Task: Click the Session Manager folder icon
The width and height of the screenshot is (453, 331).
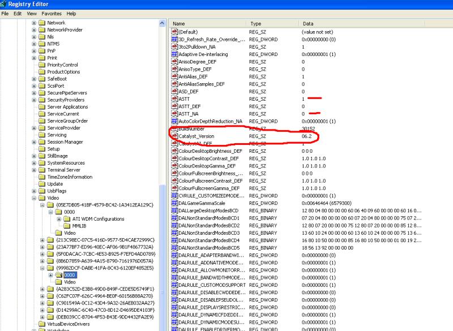Action: pyautogui.click(x=42, y=142)
